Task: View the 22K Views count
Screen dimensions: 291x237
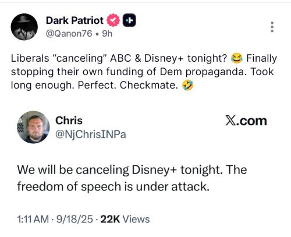Action: tap(125, 220)
